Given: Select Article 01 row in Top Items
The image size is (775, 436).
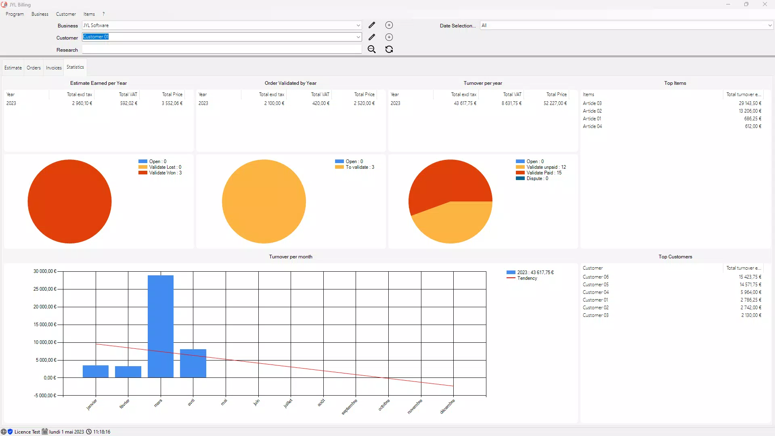Looking at the screenshot, I should click(x=672, y=119).
